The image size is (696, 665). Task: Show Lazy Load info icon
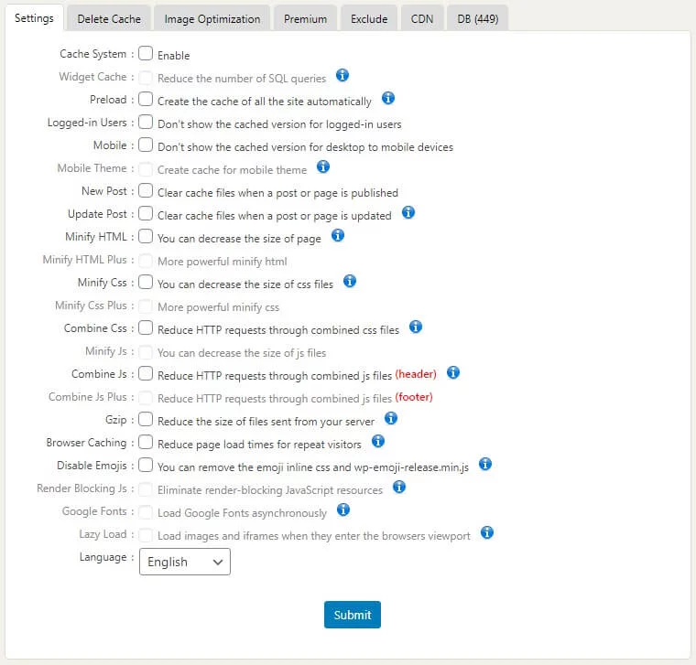click(487, 532)
